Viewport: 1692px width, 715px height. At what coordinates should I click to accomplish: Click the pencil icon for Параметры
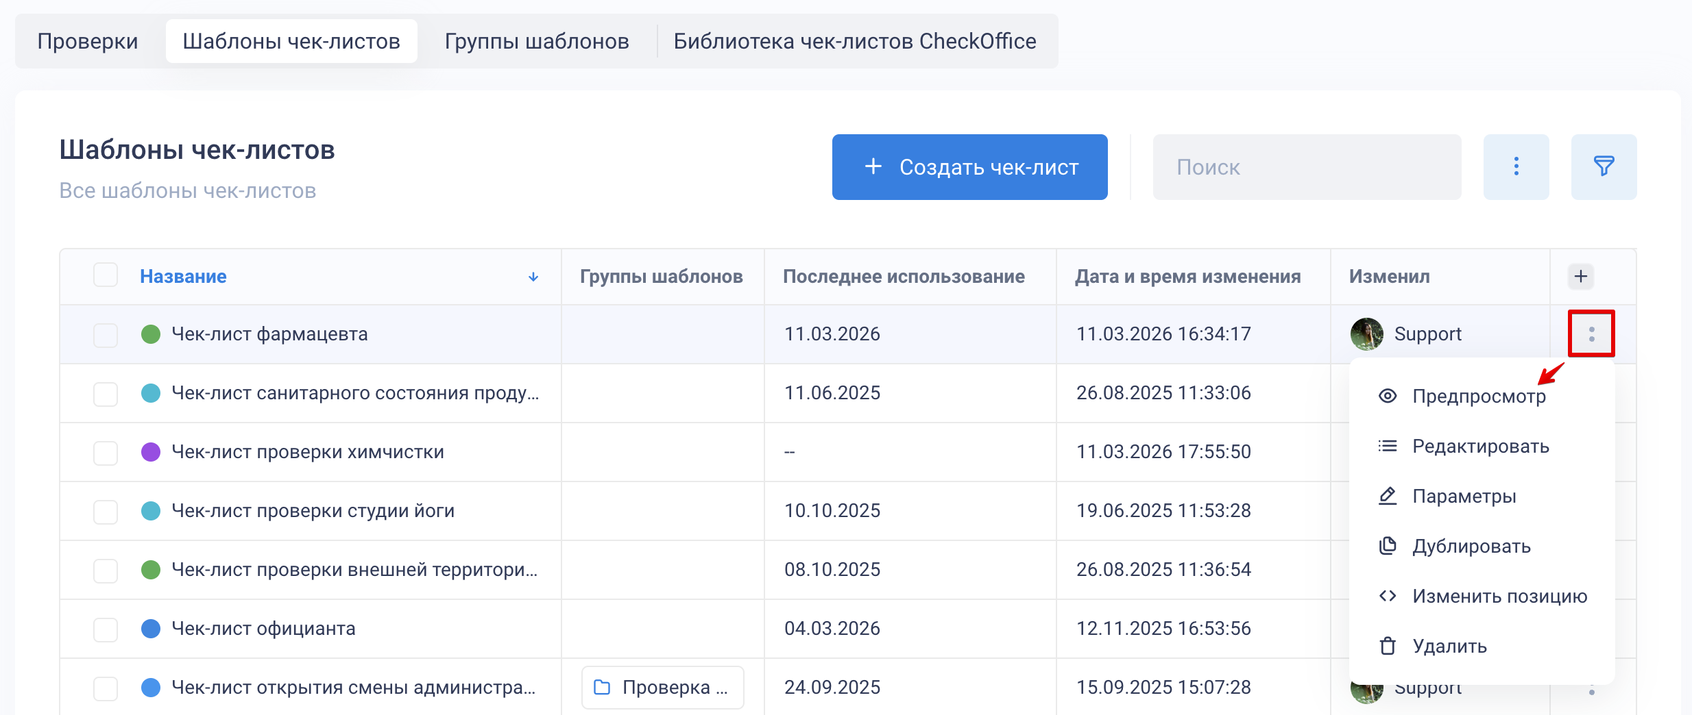pos(1388,496)
